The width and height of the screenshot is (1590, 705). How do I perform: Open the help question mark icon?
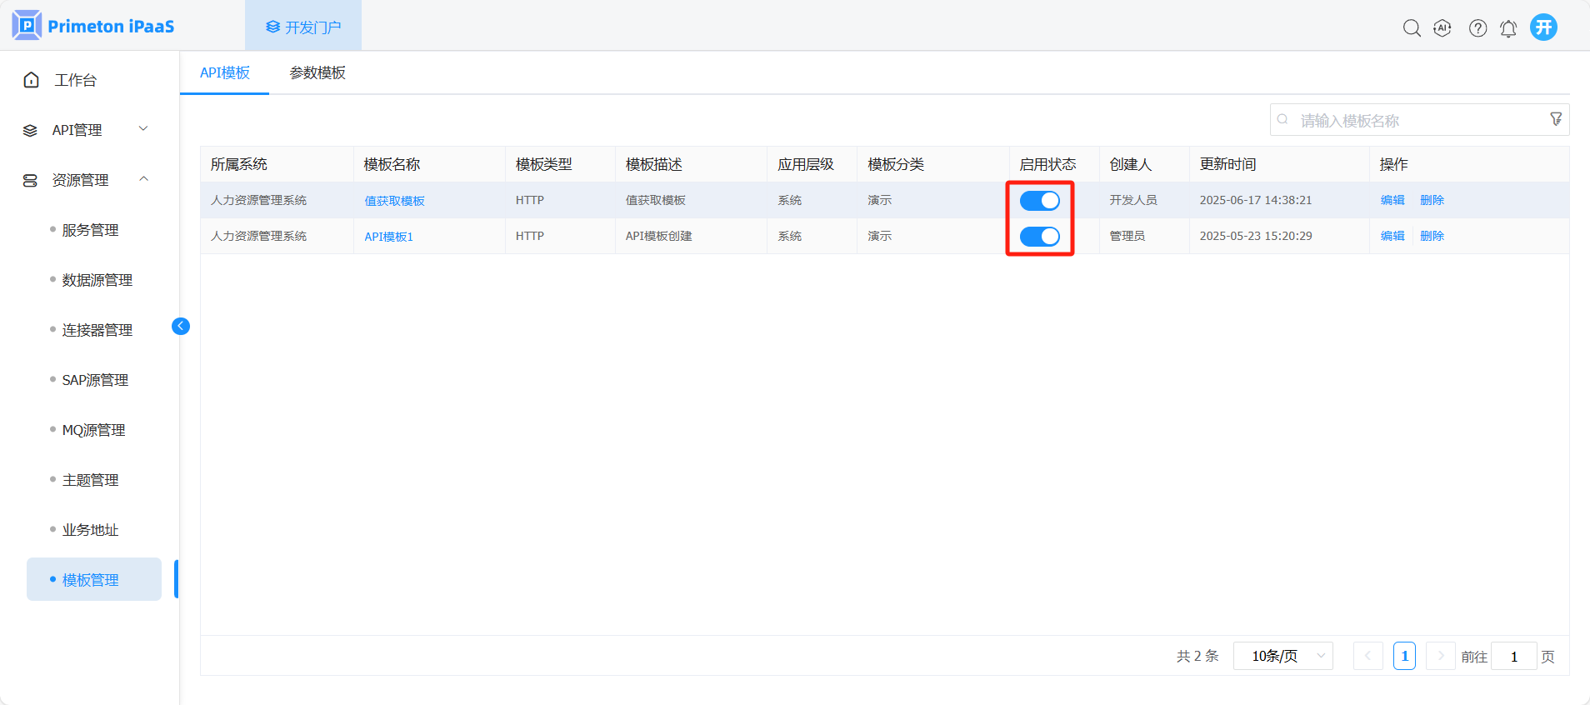[x=1477, y=28]
